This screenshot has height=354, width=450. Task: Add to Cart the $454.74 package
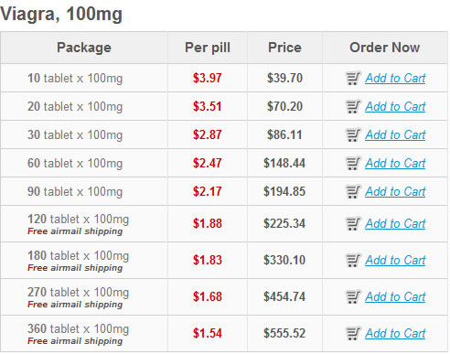click(395, 296)
